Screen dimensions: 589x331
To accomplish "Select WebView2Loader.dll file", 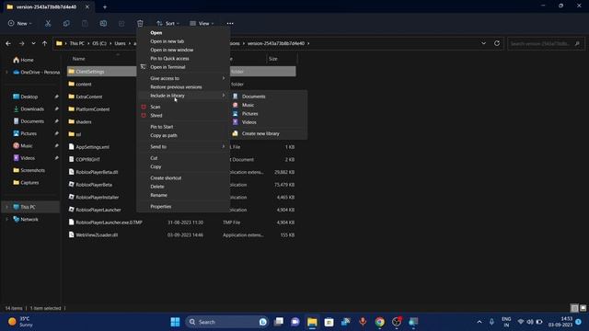I will (97, 235).
